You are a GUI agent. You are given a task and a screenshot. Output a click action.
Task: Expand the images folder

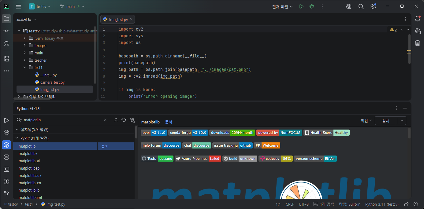tap(25, 46)
